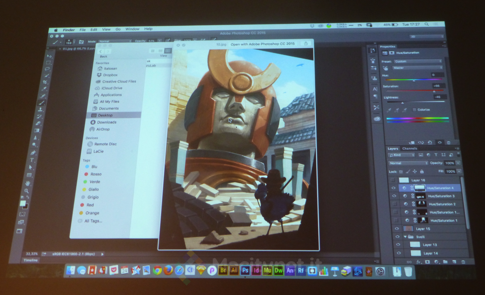Show the Hue/Saturation 1 layer
Viewport: 485px width, 295px height.
coord(396,220)
